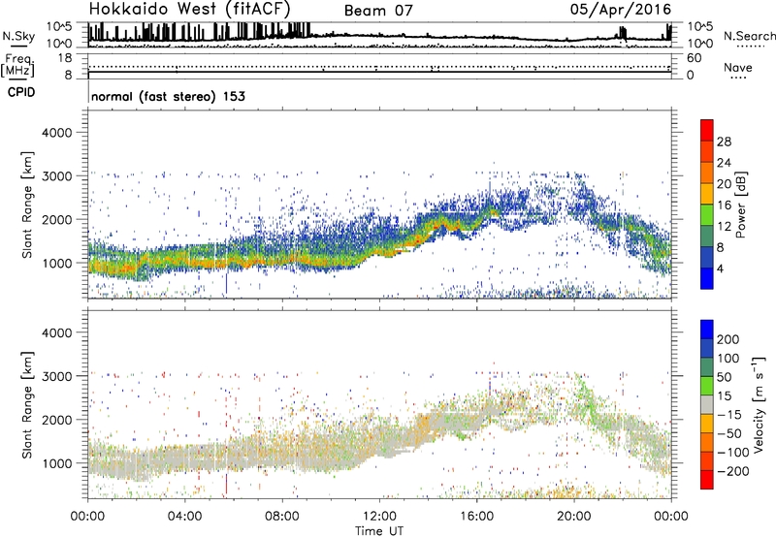Click the green segment of the Velocity color bar
The image size is (776, 537).
(x=707, y=386)
